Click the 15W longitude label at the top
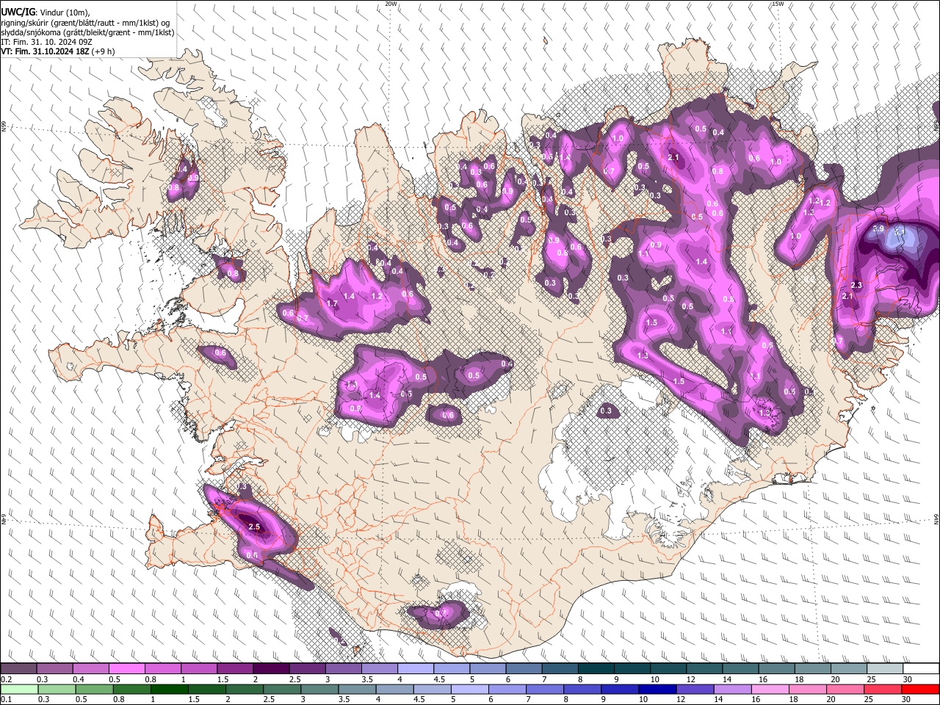The width and height of the screenshot is (940, 705). coord(778,4)
